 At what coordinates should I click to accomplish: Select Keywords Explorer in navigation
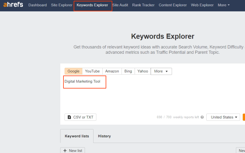click(x=92, y=5)
